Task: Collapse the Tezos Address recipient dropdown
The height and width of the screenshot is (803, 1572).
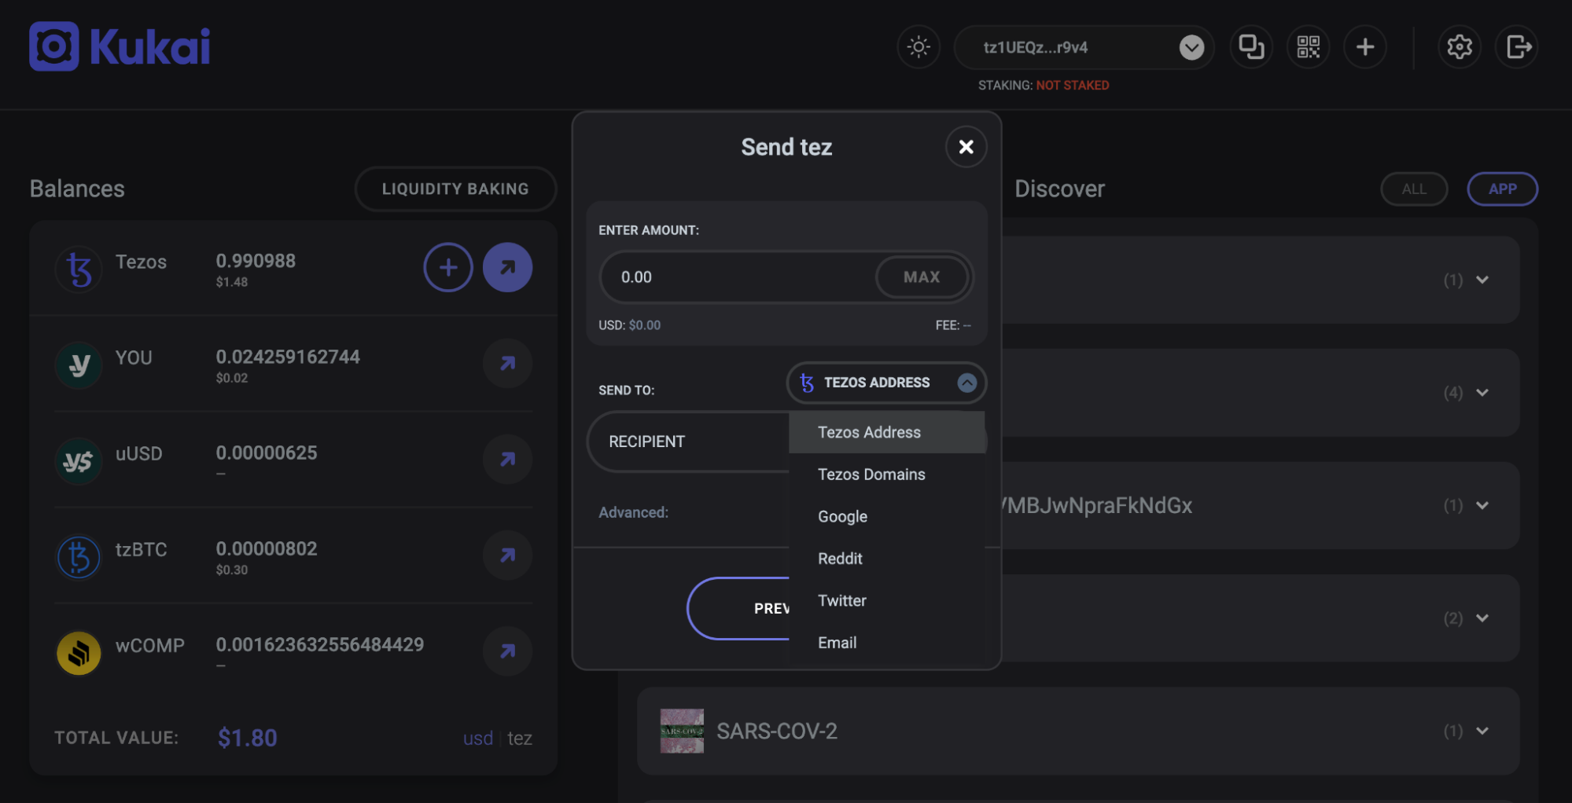Action: click(966, 383)
